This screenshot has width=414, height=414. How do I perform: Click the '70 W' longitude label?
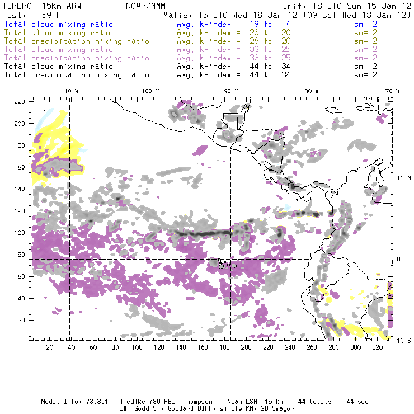392,91
